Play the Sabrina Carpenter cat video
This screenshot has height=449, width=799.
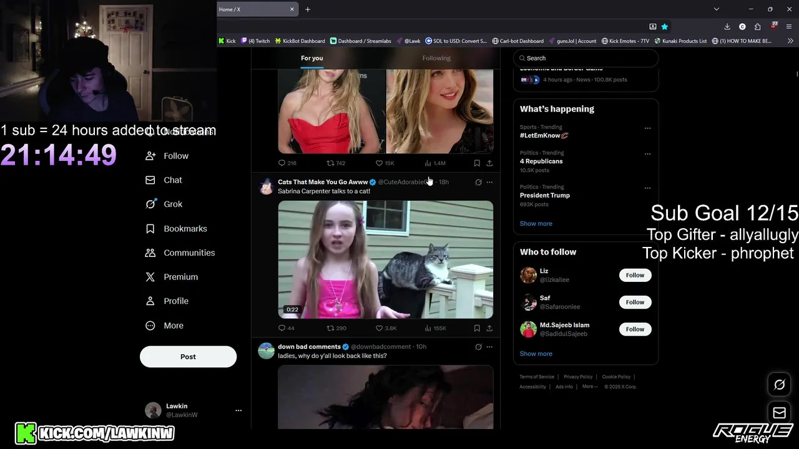pos(386,259)
